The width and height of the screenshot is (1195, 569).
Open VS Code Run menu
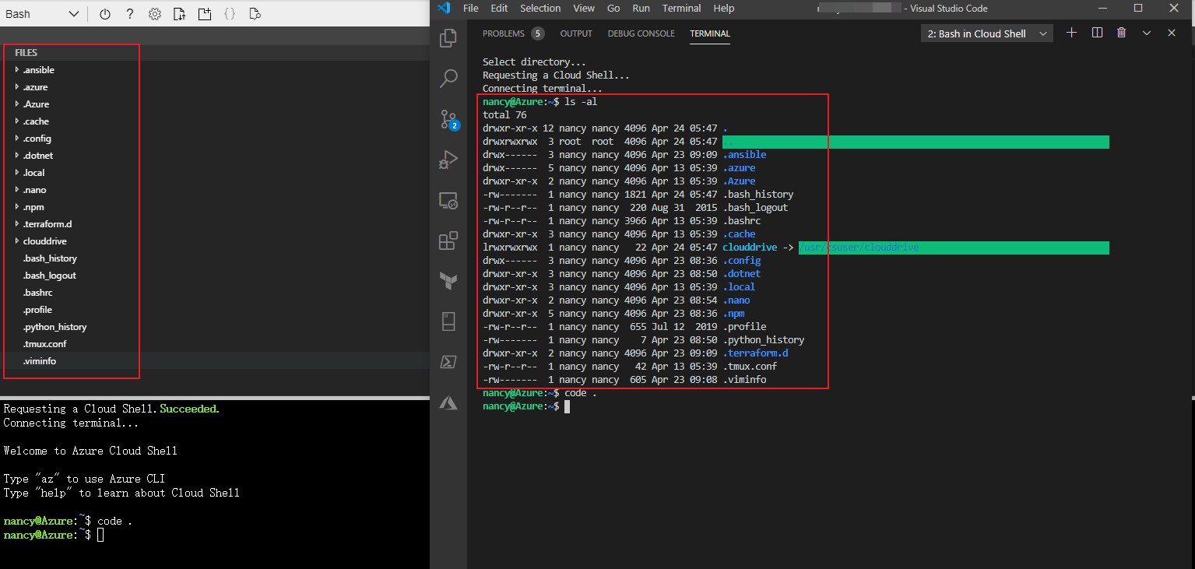click(641, 9)
